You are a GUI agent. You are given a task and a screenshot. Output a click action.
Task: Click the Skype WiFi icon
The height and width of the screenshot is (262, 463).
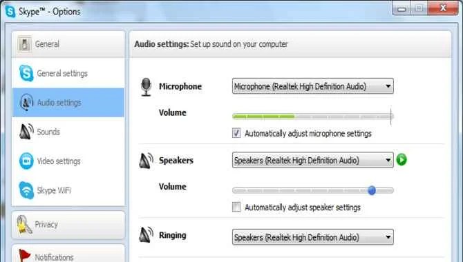point(26,190)
